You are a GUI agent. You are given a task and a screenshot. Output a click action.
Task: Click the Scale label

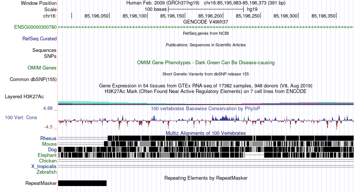(x=50, y=9)
